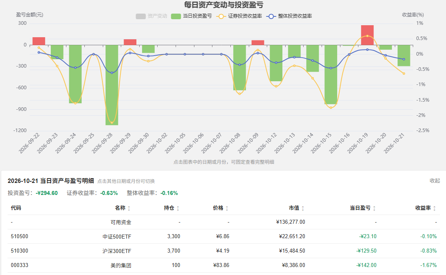Click the 2026-10-08 green loss bar
Image resolution: width=446 pixels, height=275 pixels.
point(240,68)
